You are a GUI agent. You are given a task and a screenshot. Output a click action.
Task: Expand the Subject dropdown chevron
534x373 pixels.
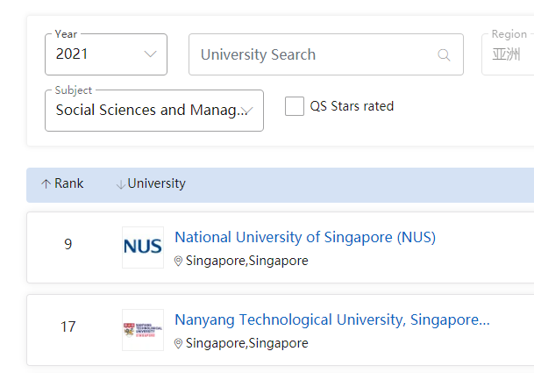247,111
